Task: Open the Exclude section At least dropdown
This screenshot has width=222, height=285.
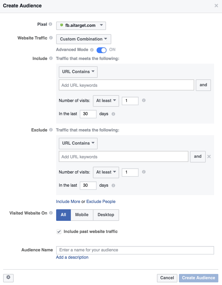Action: coord(106,172)
